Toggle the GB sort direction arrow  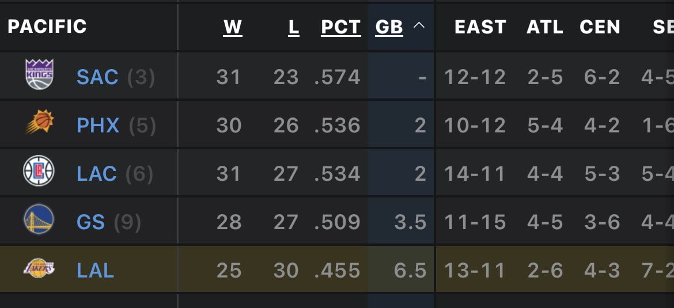419,26
